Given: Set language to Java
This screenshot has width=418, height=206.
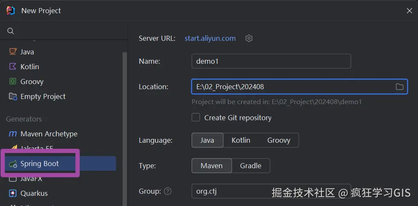Looking at the screenshot, I should click(207, 140).
